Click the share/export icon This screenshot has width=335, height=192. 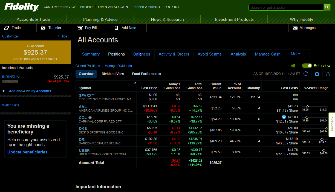[328, 74]
